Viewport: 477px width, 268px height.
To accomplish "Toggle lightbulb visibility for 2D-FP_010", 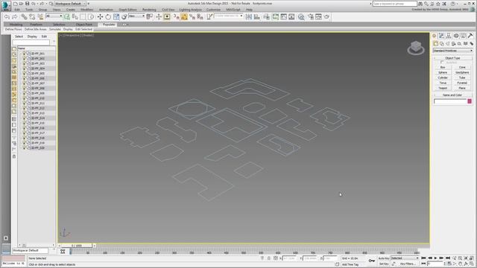I will click(25, 98).
